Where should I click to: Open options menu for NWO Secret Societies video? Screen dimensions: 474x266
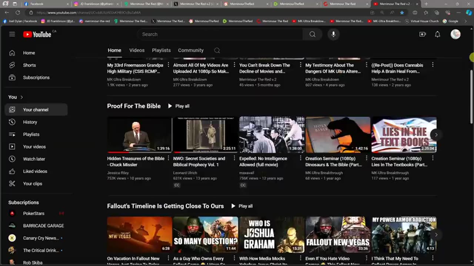pos(234,158)
